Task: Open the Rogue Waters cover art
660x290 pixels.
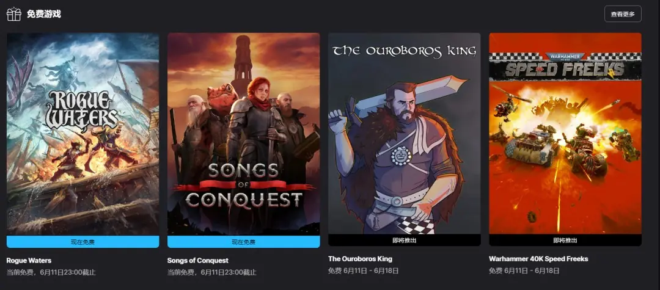Action: (x=83, y=134)
